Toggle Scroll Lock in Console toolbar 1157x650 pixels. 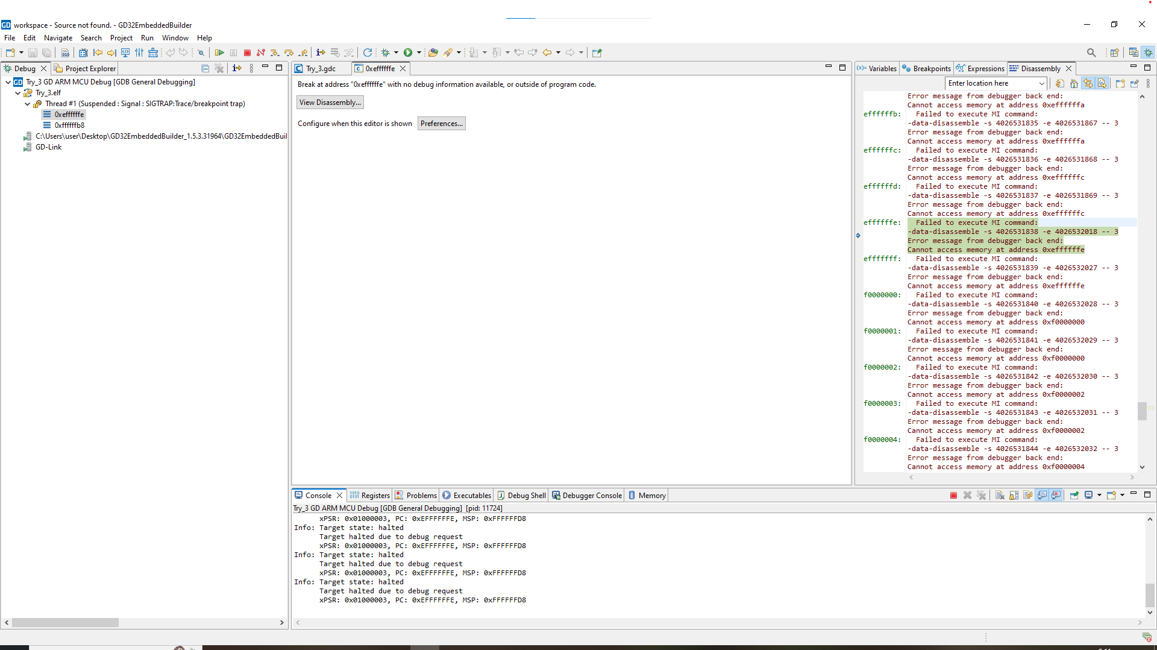(x=1014, y=496)
